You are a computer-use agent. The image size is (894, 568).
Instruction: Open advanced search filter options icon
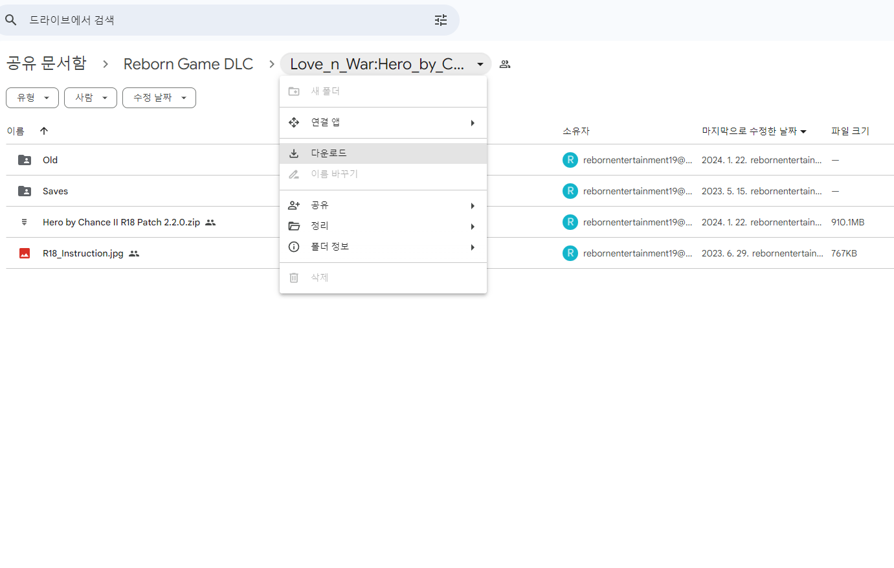click(441, 20)
